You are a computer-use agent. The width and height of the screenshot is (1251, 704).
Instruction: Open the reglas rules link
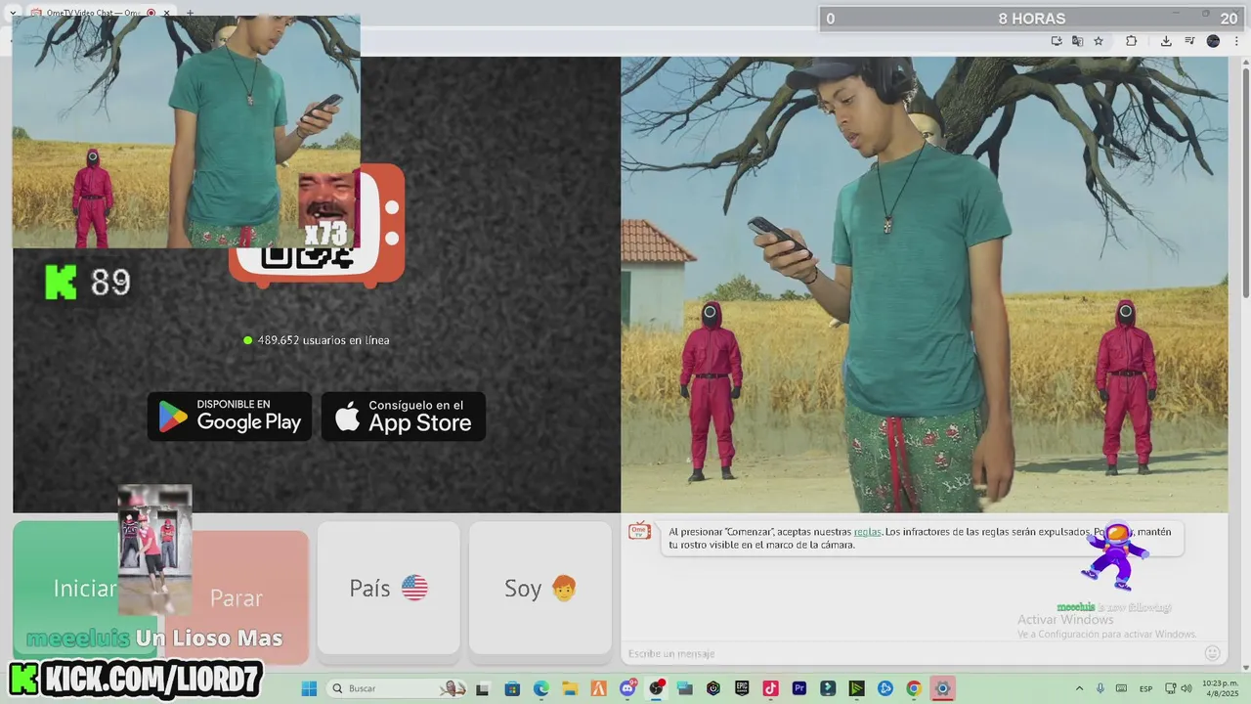click(867, 532)
